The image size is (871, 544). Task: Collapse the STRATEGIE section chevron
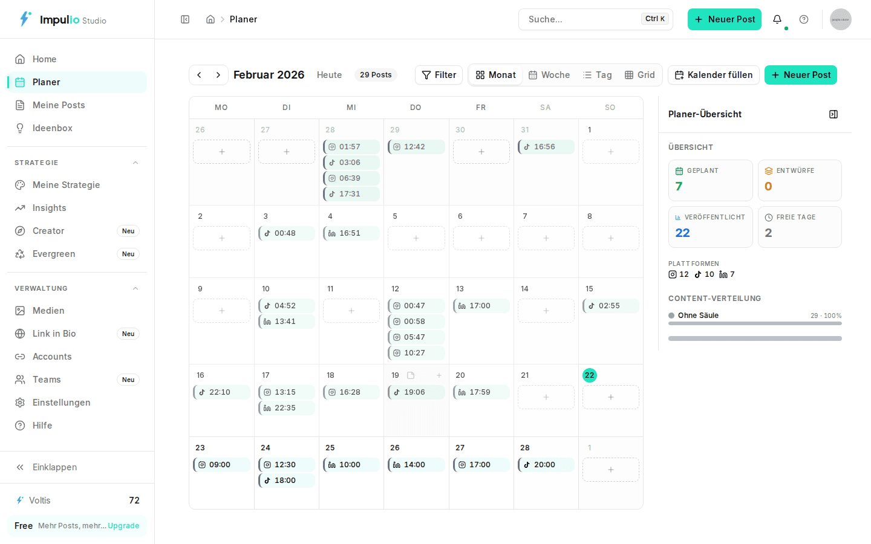pos(135,162)
